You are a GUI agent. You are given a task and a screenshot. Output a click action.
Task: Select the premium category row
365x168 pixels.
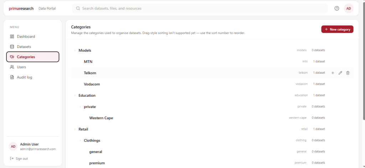(212, 163)
